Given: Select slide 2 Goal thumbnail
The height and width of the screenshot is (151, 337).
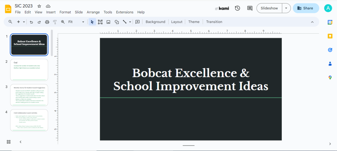Looking at the screenshot, I should 29,70.
